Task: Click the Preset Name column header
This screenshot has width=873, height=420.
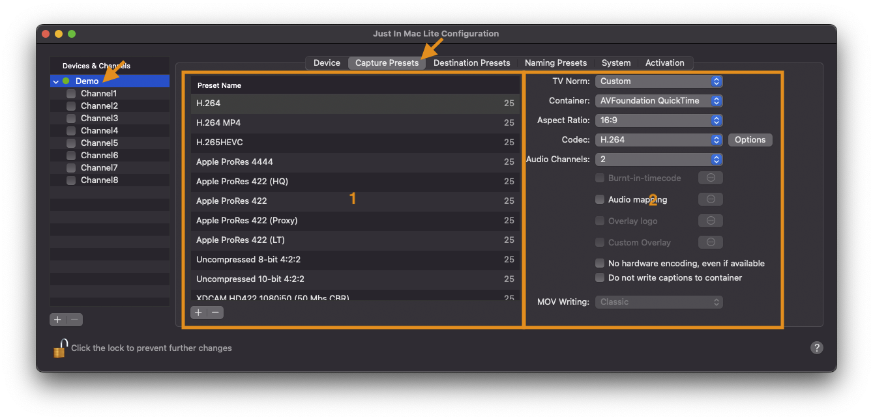Action: pos(355,85)
